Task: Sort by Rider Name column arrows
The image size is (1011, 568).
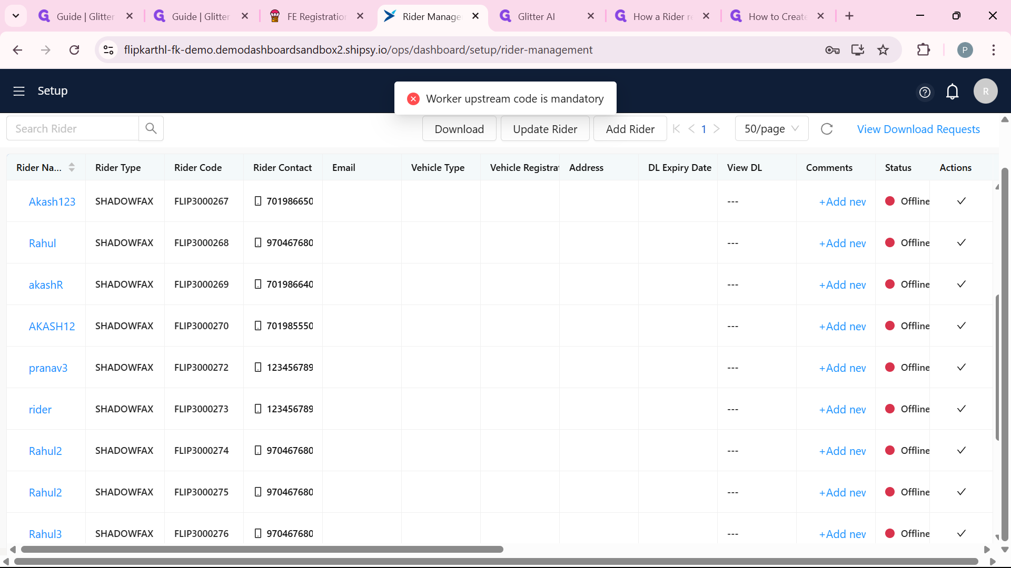Action: click(x=72, y=167)
